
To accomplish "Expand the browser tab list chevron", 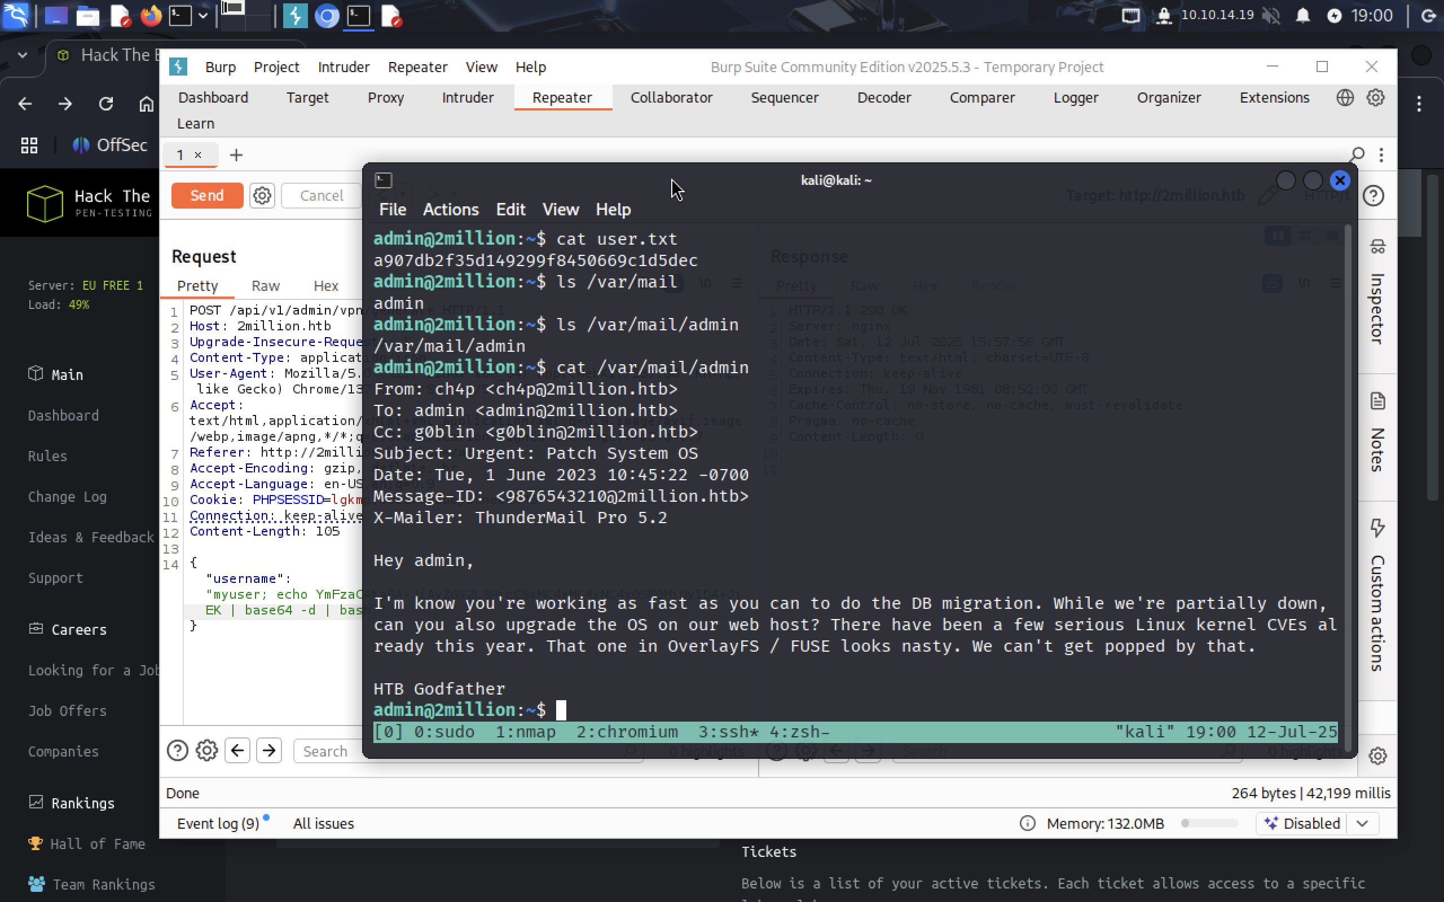I will 23,55.
